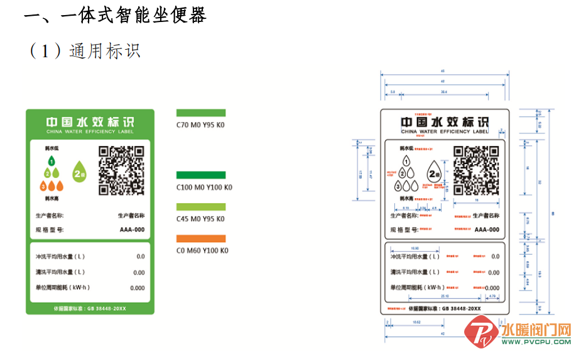The height and width of the screenshot is (351, 574).
Task: Click the subheading '(1)通用标识'
Action: pos(85,51)
